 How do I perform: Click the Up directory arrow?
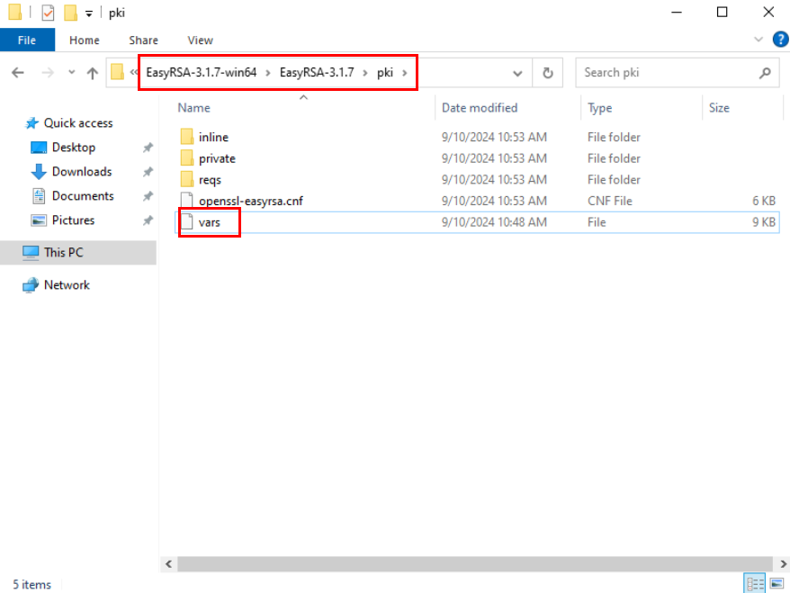click(92, 74)
